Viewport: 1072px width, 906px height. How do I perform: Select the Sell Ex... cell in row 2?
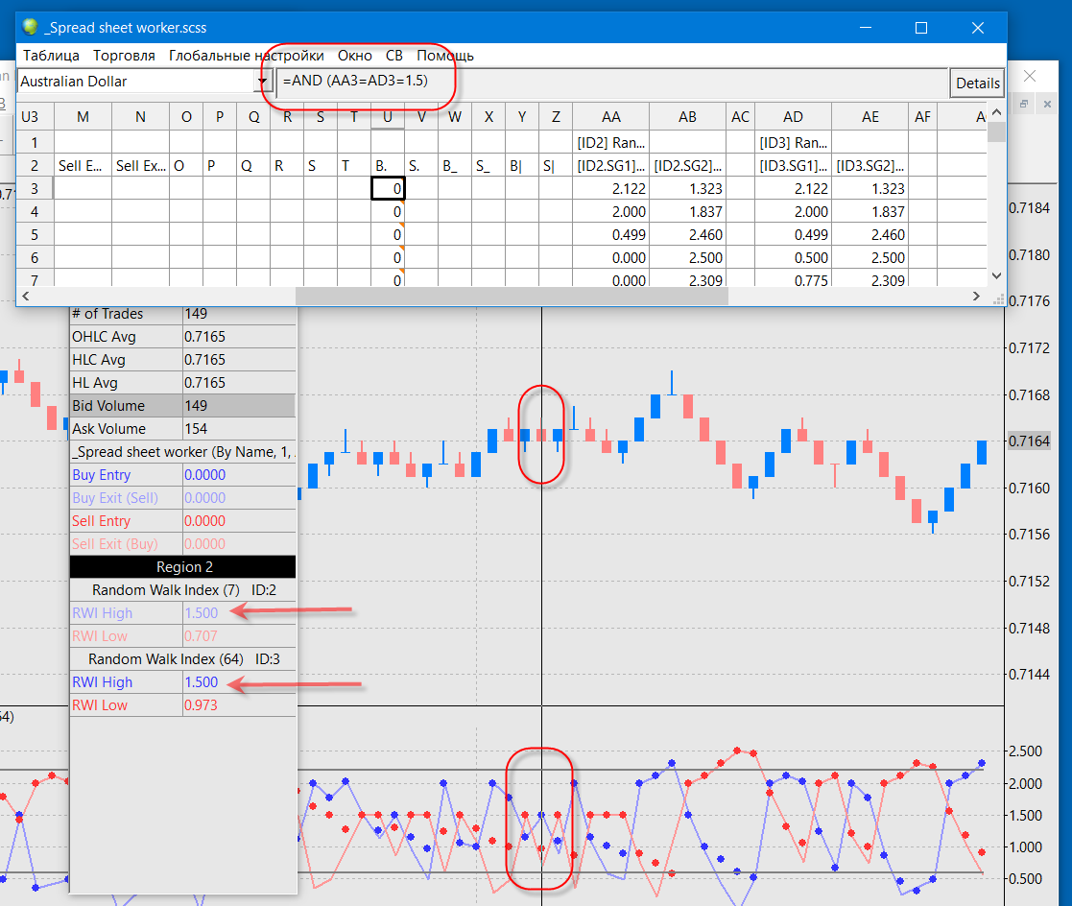140,165
